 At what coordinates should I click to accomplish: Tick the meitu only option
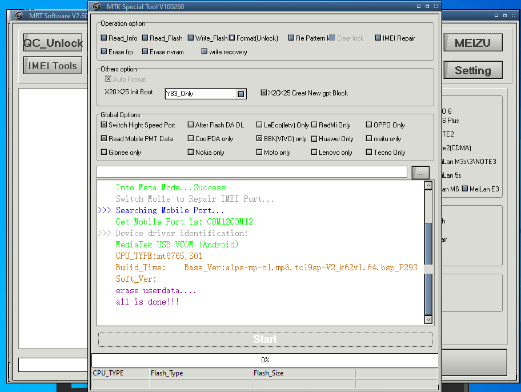(x=369, y=138)
